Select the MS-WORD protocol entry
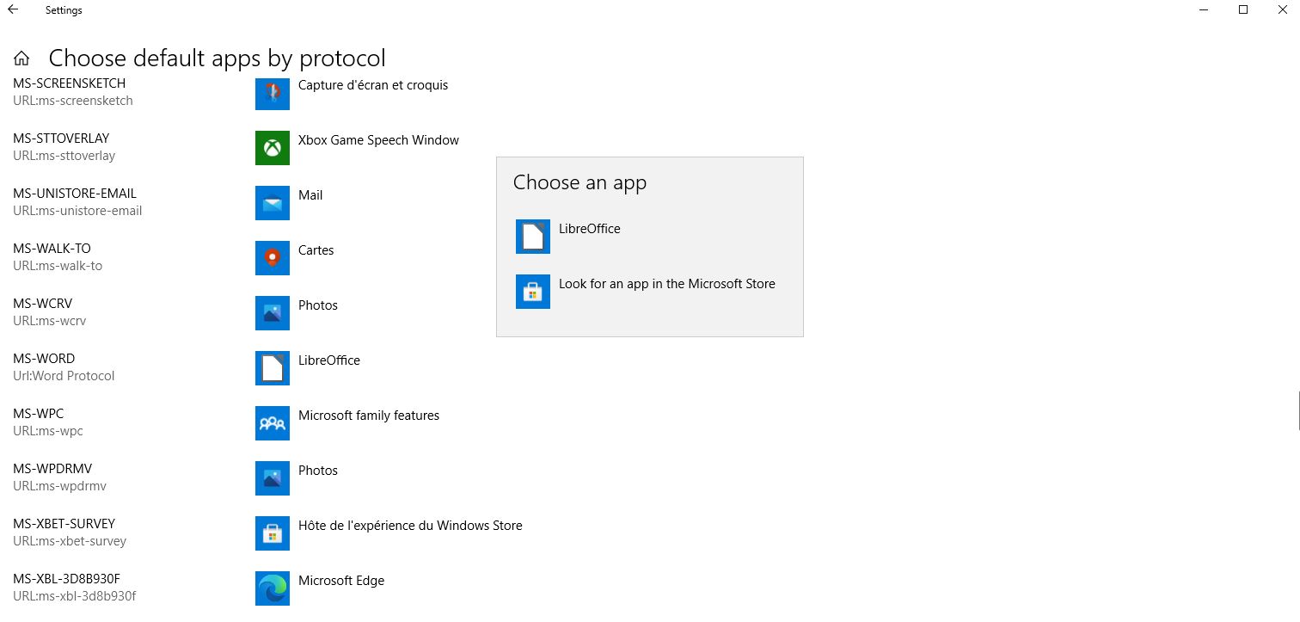The width and height of the screenshot is (1300, 622). click(64, 366)
